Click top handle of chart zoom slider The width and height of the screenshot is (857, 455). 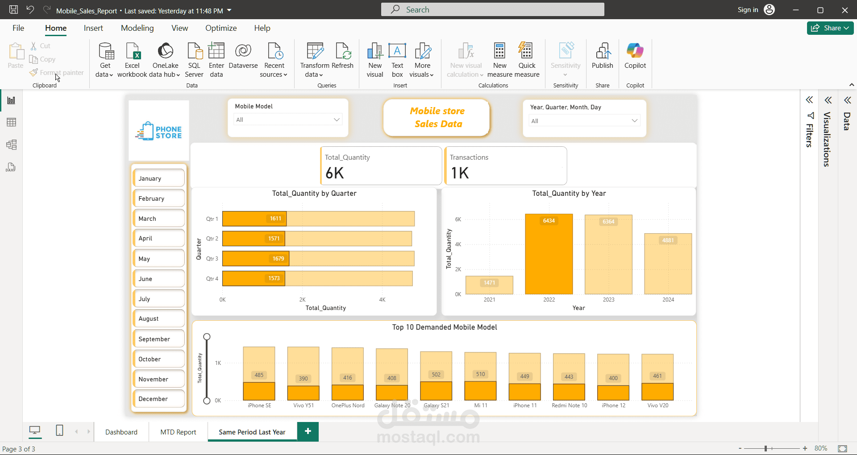(x=207, y=337)
